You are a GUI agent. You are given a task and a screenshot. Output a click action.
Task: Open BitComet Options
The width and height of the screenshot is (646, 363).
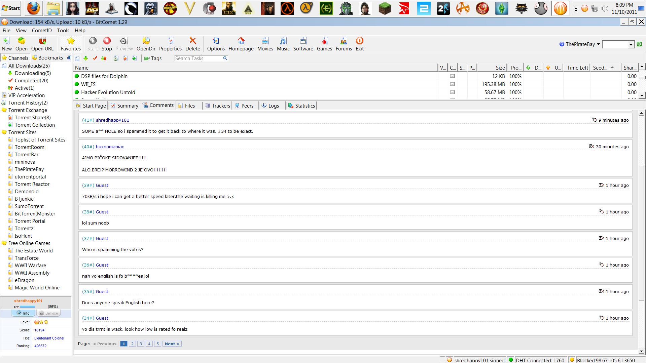point(216,44)
